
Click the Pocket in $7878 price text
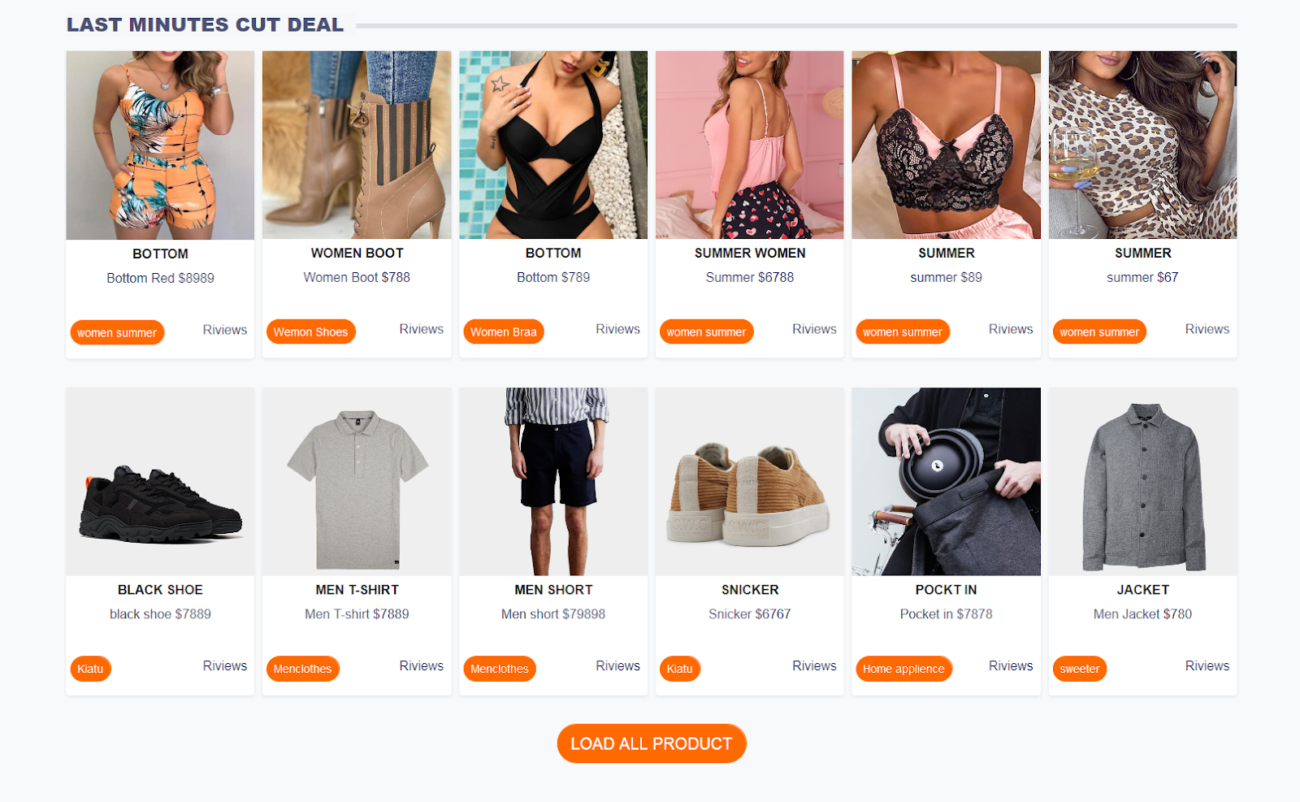point(946,613)
